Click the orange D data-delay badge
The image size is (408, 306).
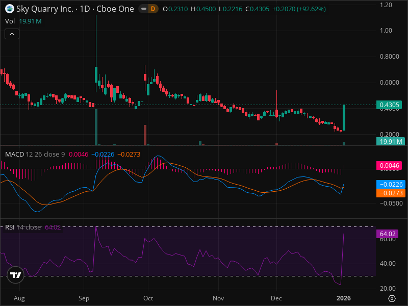tap(153, 9)
